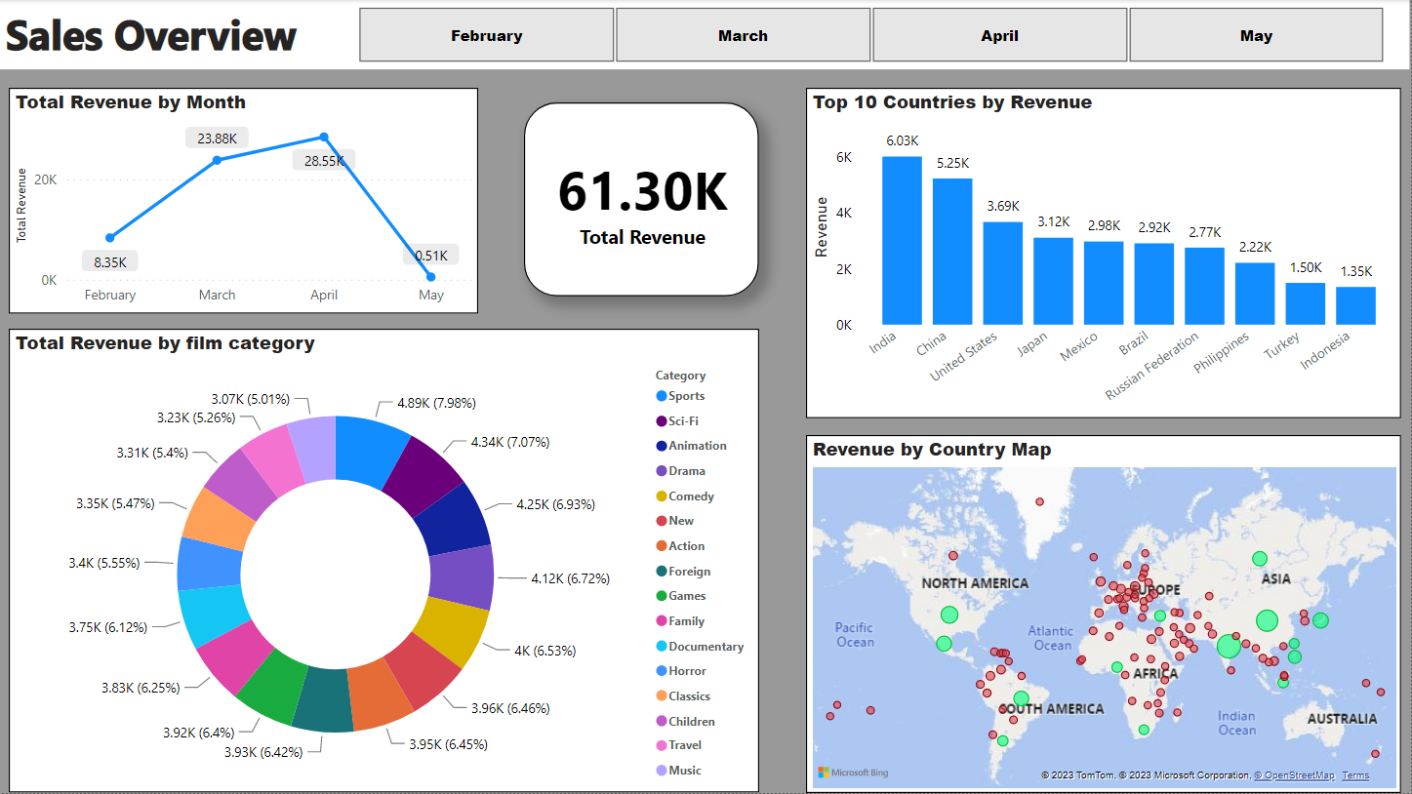Viewport: 1412px width, 794px height.
Task: Select the Category legend heading
Action: (680, 375)
